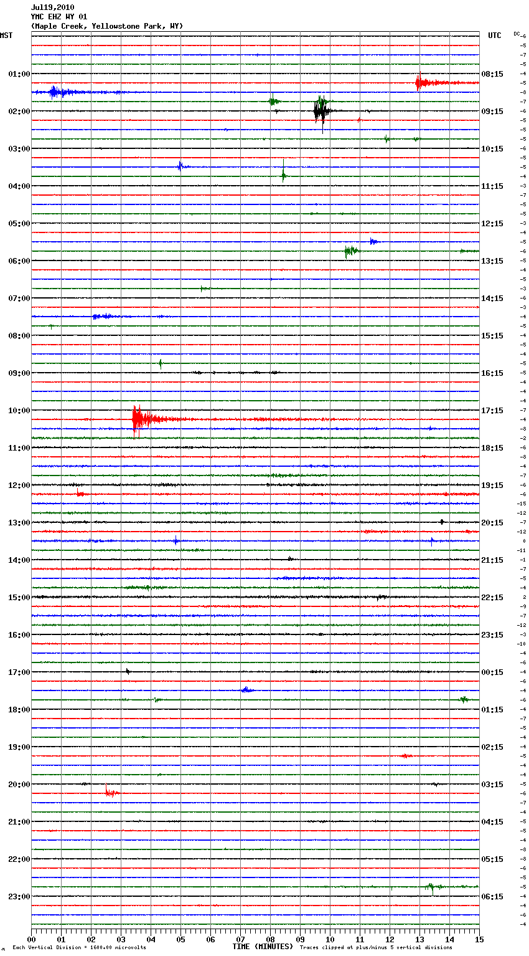Click the Maple Creek, Yellowstone Park location title
This screenshot has height=956, width=529.
click(x=107, y=26)
